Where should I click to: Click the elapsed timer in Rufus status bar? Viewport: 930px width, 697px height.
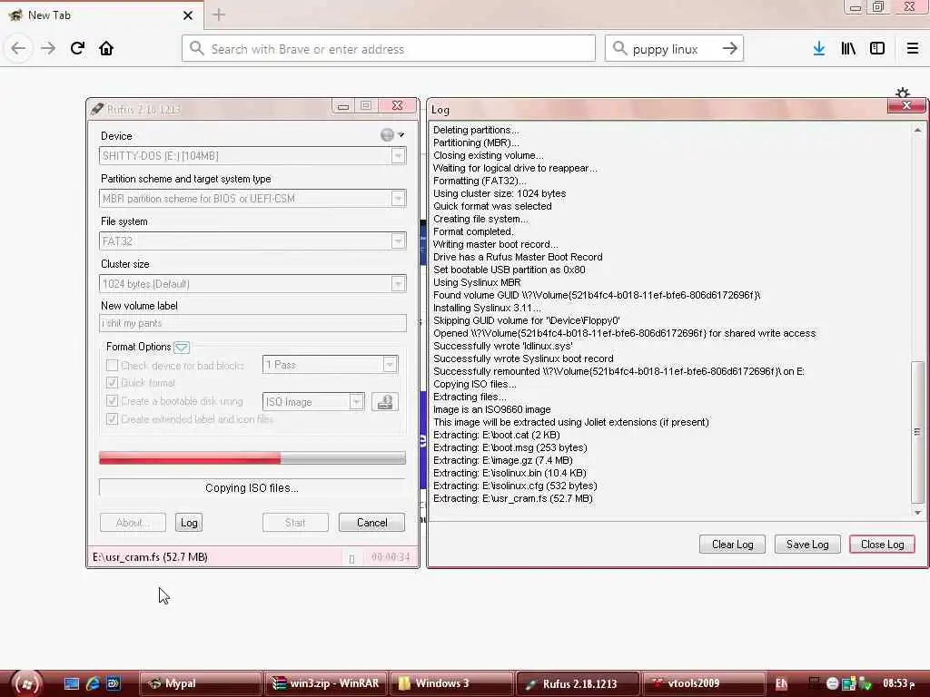[x=391, y=557]
